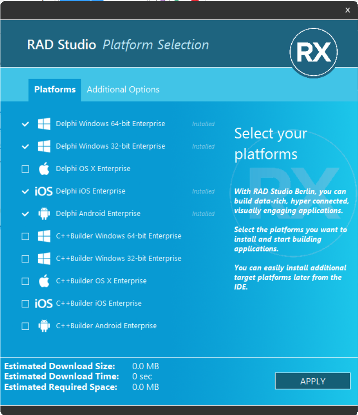Click the APPLY button

pos(313,381)
